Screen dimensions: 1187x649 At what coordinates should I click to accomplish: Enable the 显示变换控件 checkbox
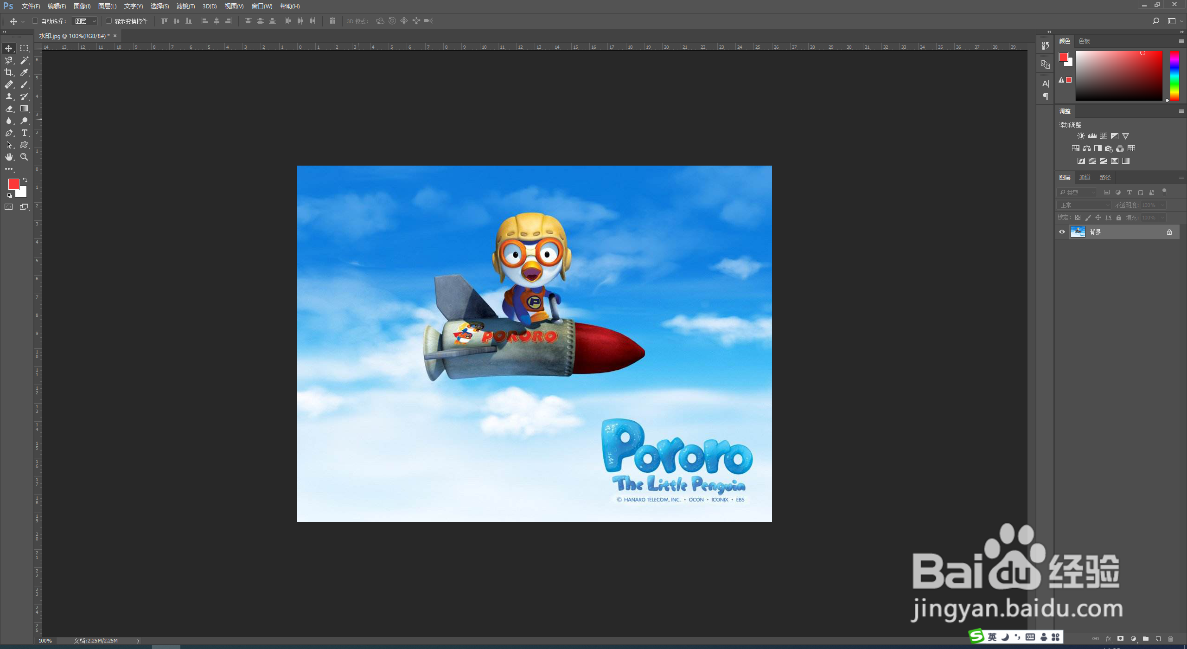108,21
